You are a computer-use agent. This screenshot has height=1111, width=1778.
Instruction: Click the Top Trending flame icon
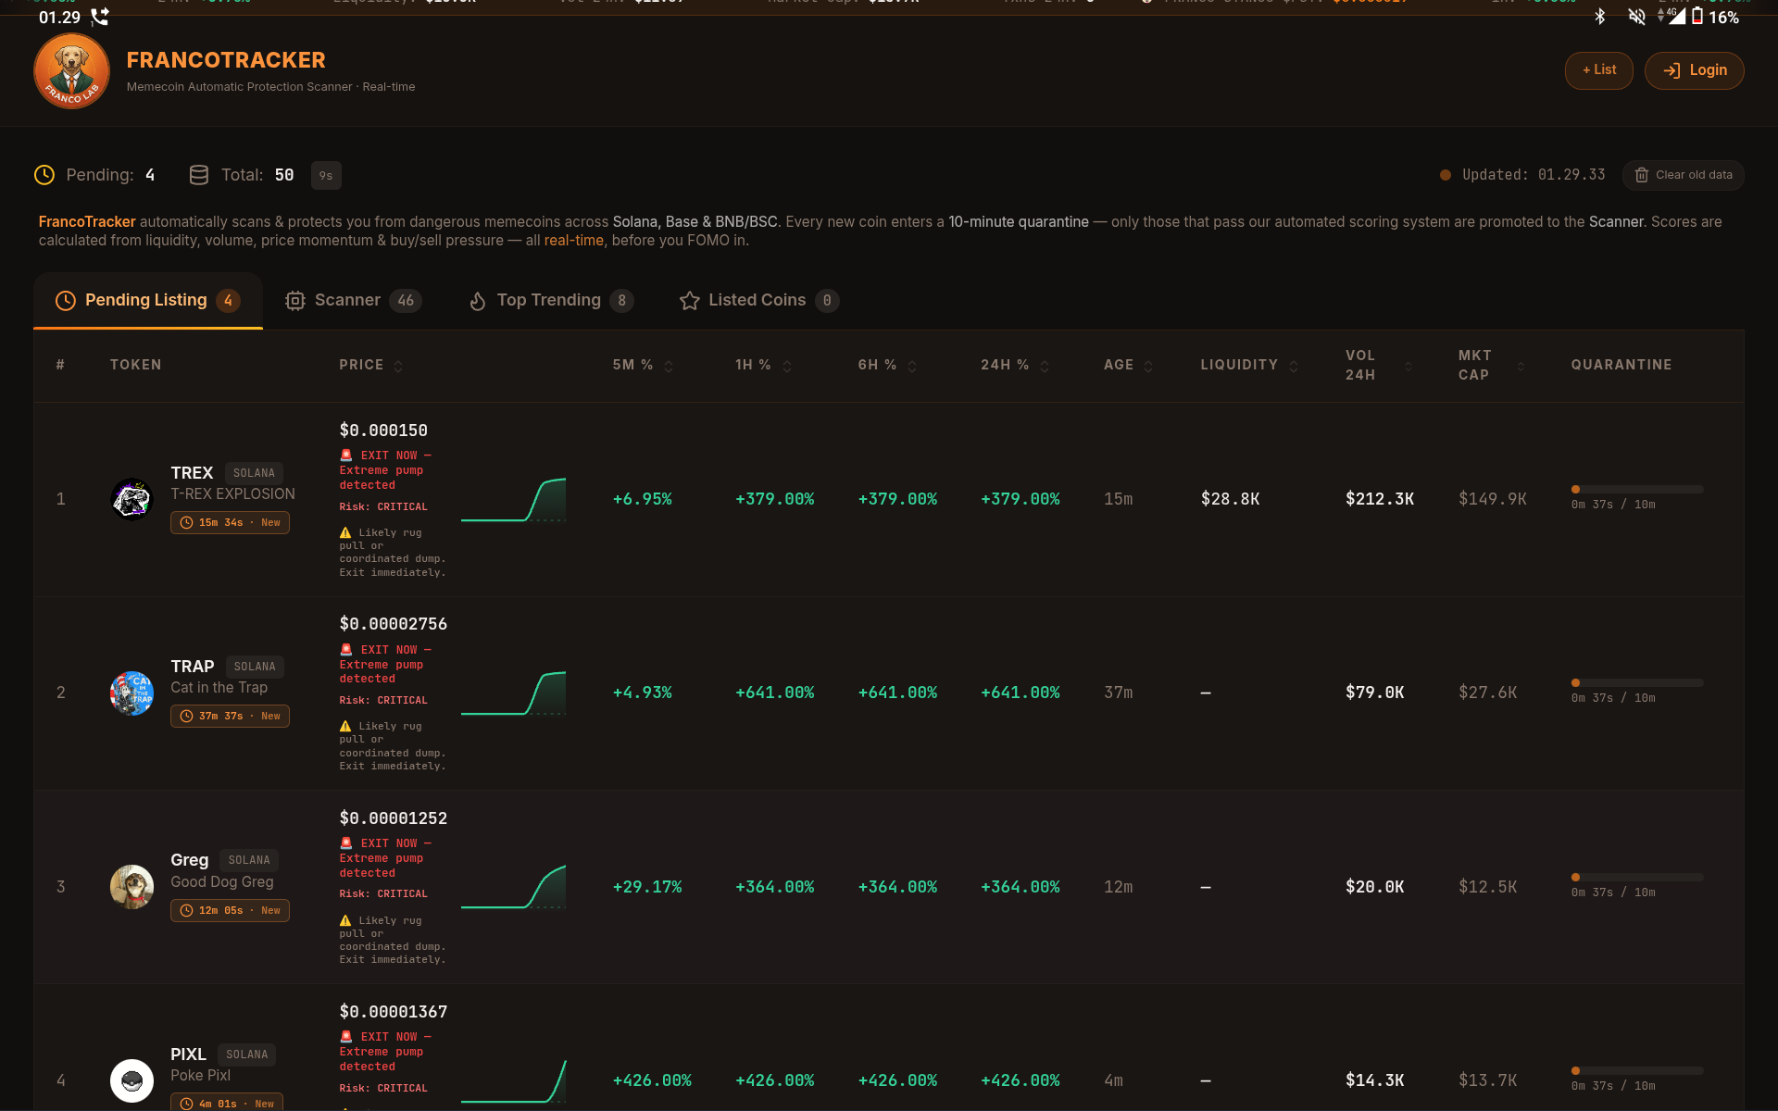tap(478, 301)
